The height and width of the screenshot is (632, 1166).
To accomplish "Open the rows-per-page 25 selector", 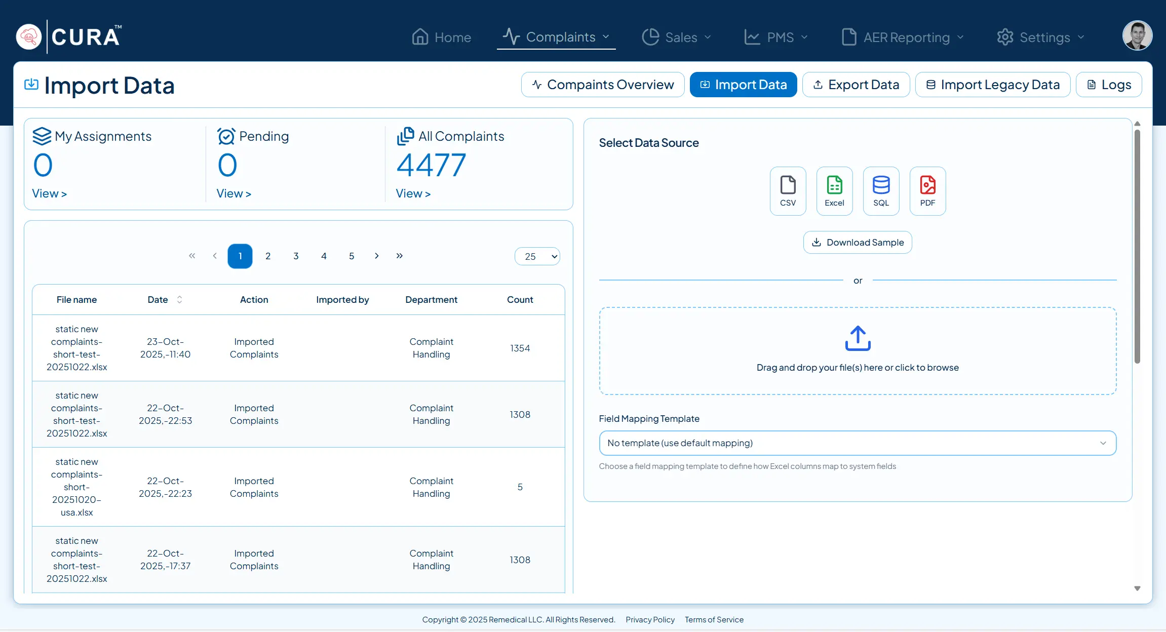I will point(537,256).
